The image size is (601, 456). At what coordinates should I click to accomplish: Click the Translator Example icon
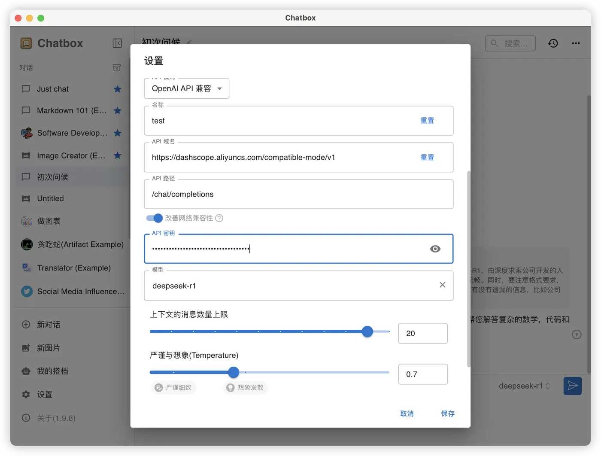tap(27, 268)
